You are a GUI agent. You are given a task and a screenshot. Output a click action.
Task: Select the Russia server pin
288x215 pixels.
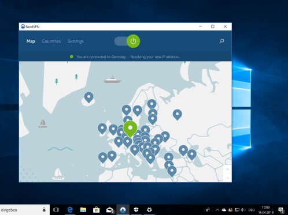(x=178, y=115)
